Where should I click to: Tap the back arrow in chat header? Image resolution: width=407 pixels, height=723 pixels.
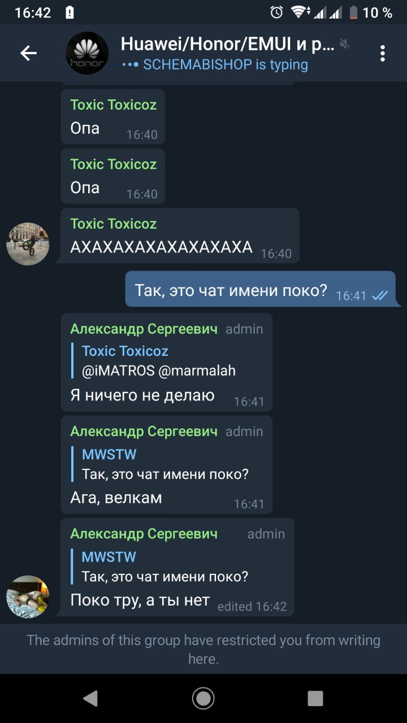tap(28, 53)
